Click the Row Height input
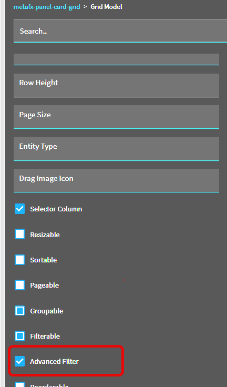 pos(116,85)
